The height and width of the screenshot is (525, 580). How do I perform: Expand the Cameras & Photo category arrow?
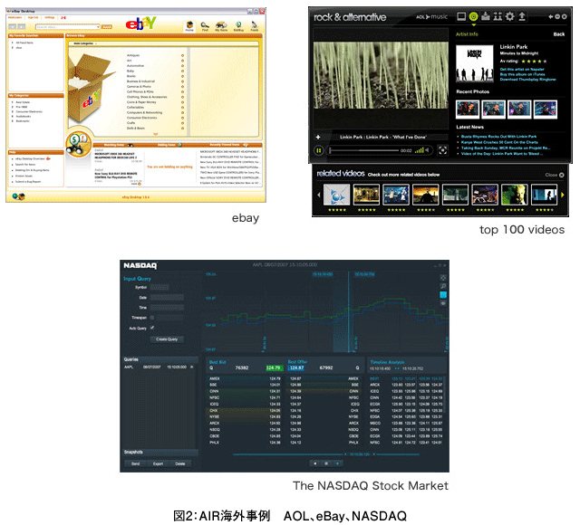tap(182, 87)
